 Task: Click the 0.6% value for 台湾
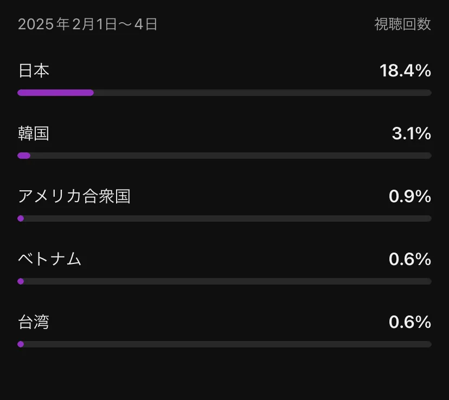tap(410, 322)
